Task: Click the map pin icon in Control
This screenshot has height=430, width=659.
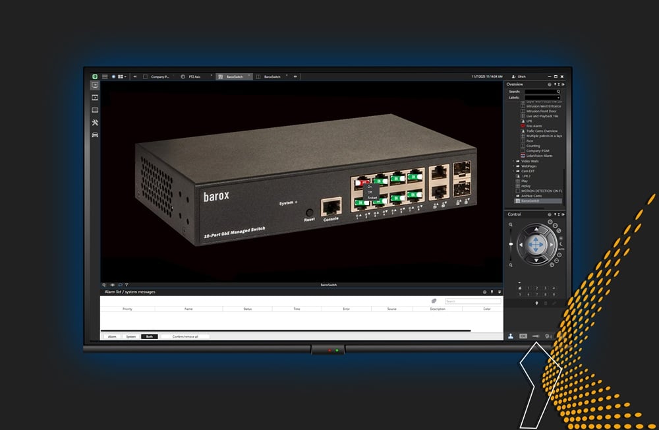Action: (536, 303)
